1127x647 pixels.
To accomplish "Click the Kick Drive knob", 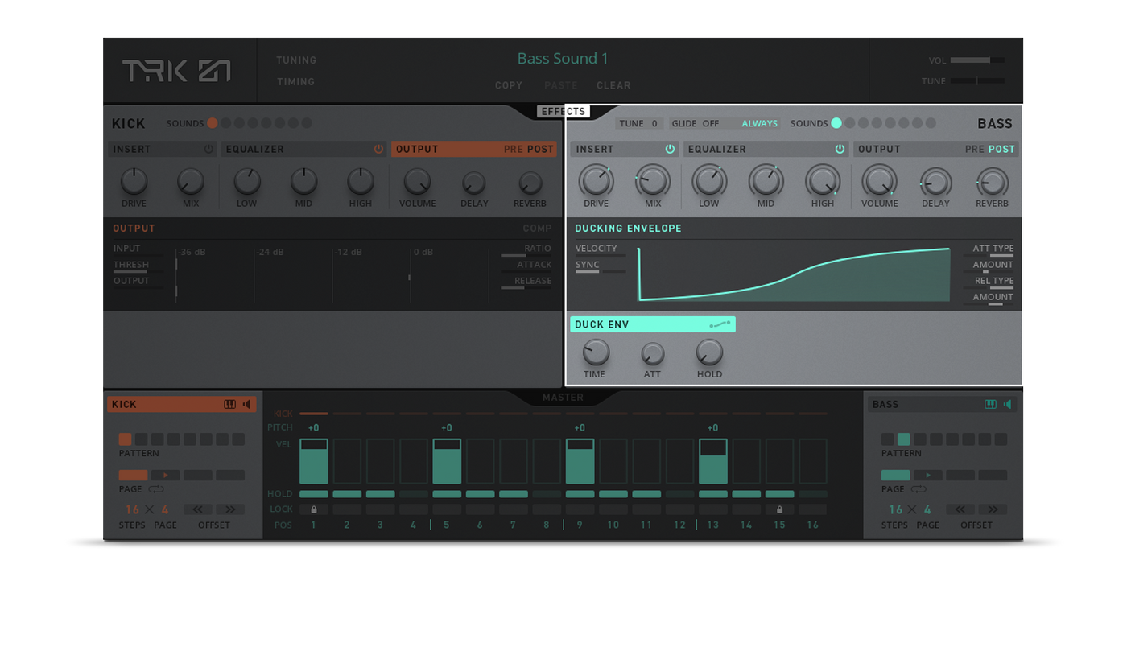I will pos(134,182).
